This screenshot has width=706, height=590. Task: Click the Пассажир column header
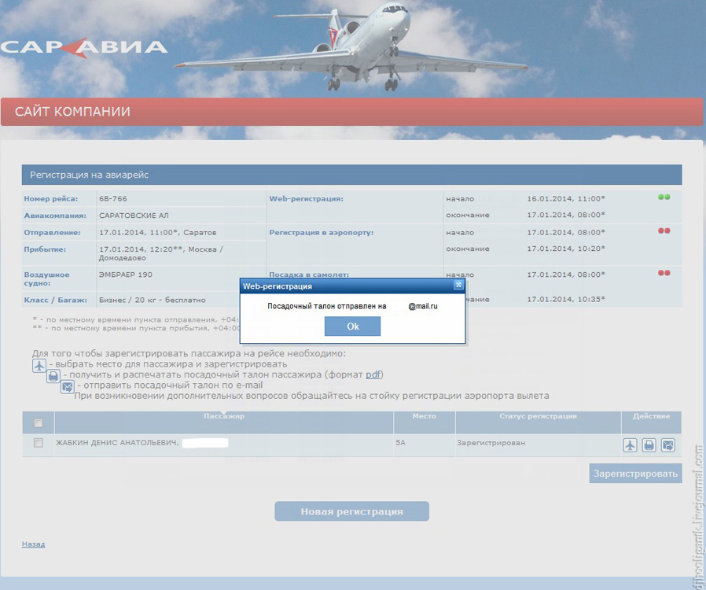click(x=224, y=416)
